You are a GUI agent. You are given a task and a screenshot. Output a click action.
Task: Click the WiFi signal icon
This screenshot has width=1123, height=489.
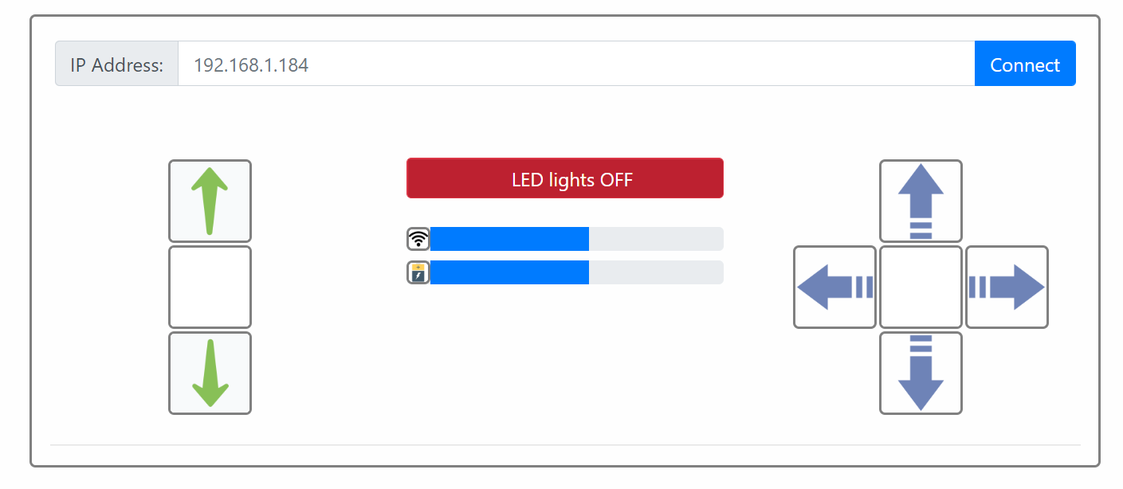point(418,239)
